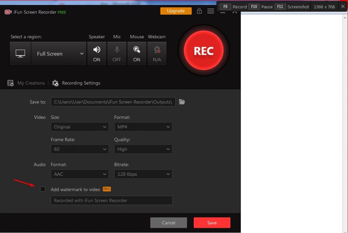Click the 'Save to:' label

pos(38,102)
